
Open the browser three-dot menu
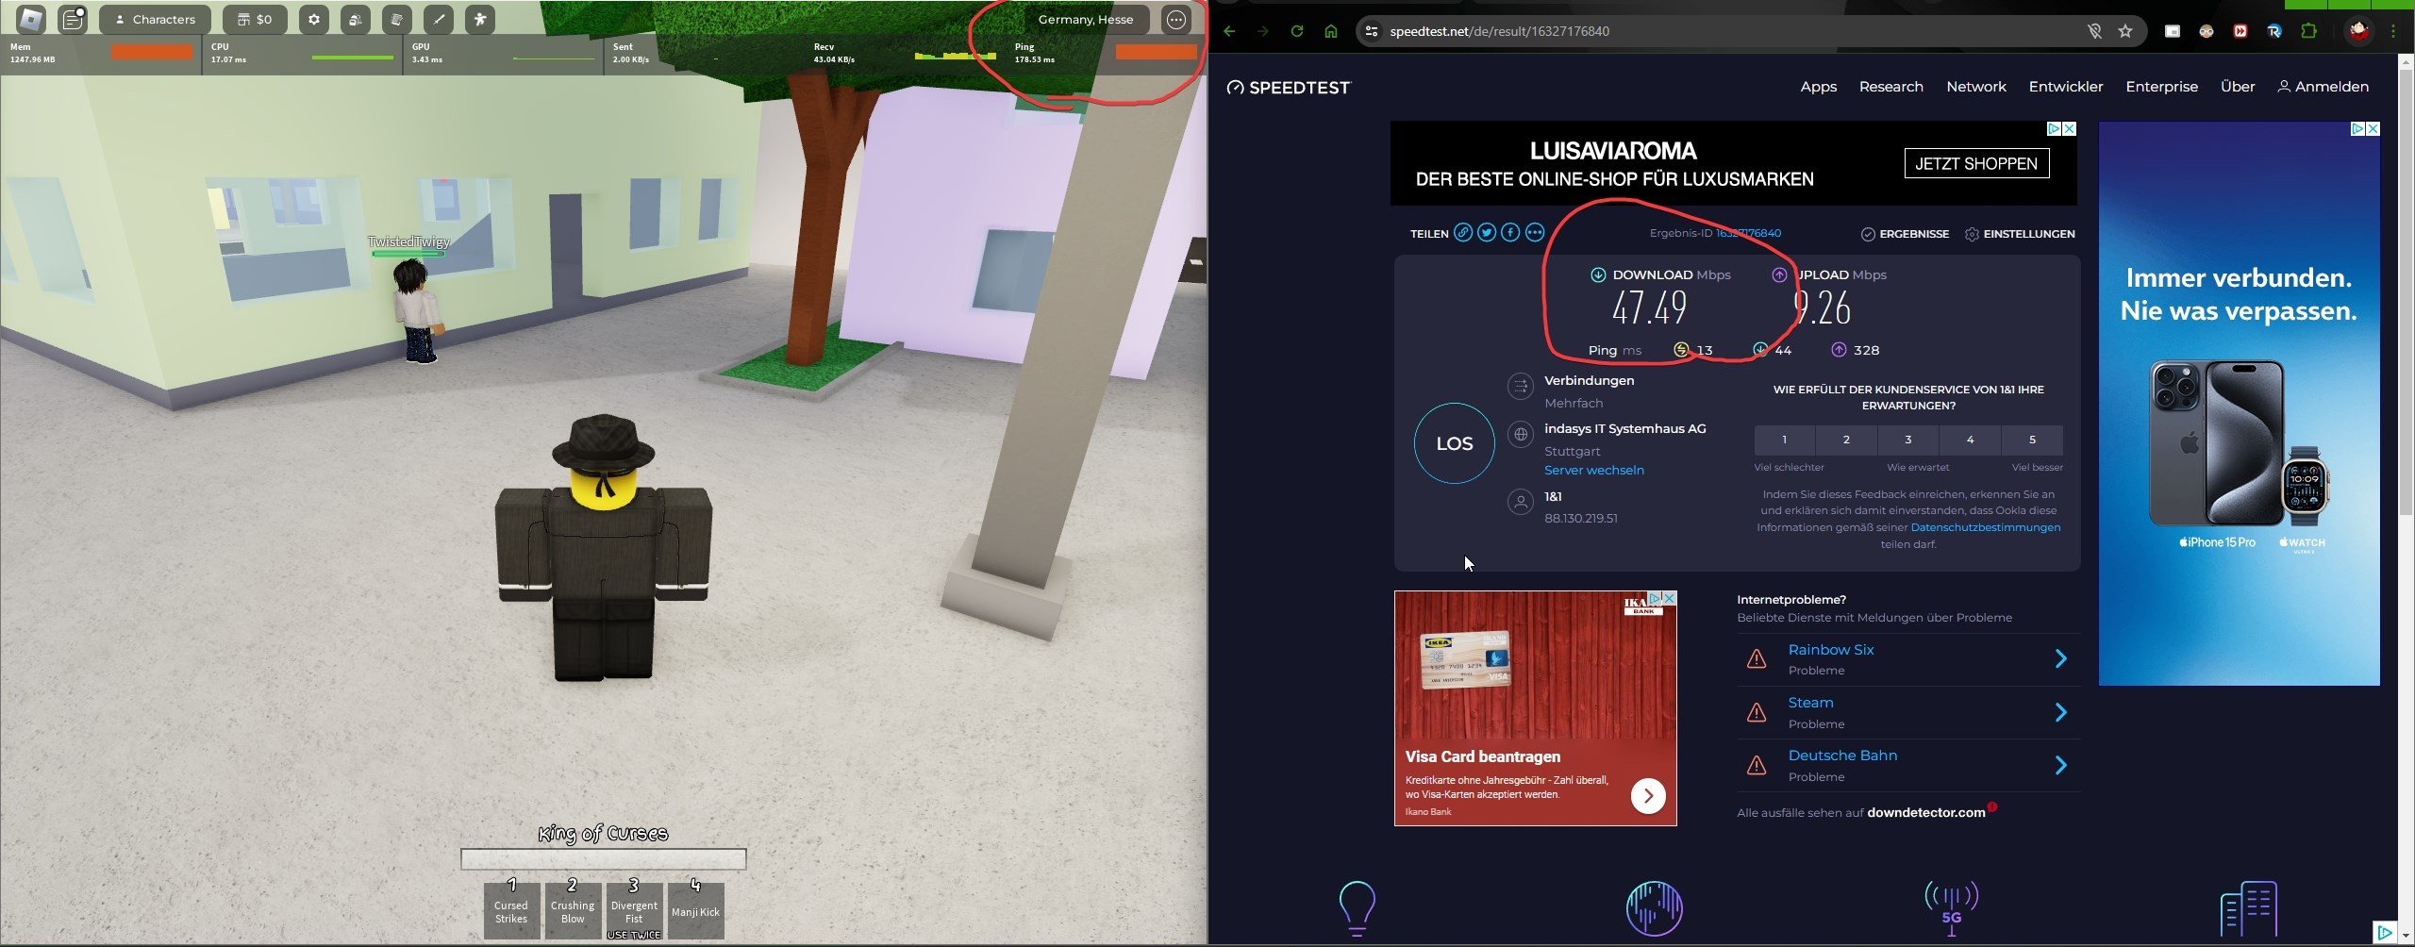coord(2393,31)
